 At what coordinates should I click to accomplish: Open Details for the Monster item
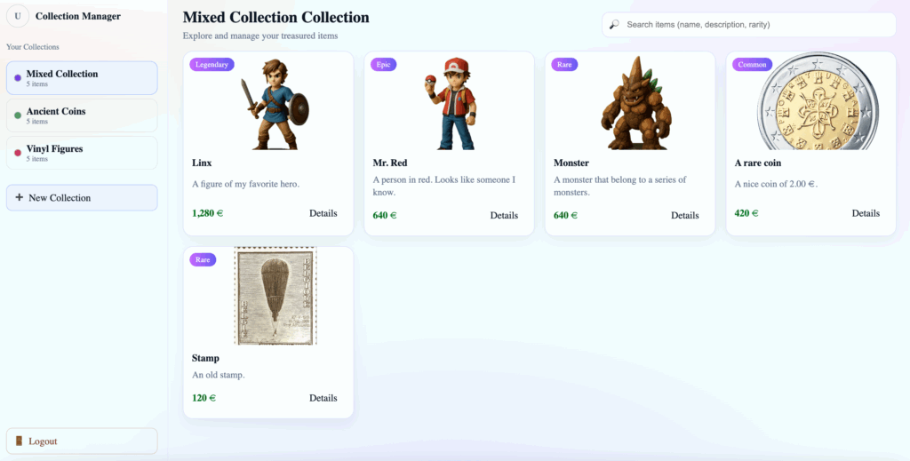[684, 215]
